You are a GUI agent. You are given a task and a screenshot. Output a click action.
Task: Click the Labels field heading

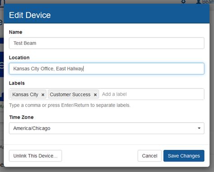[x=17, y=83]
